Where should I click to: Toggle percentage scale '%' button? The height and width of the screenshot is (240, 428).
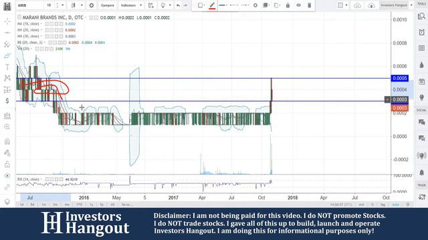coord(372,205)
